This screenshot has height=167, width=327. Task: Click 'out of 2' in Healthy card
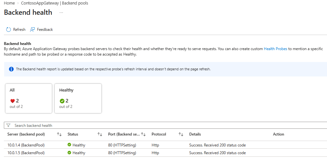click(x=66, y=107)
